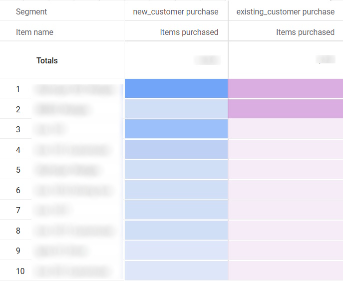The width and height of the screenshot is (343, 281).
Task: Click the Segment header label
Action: (x=31, y=11)
